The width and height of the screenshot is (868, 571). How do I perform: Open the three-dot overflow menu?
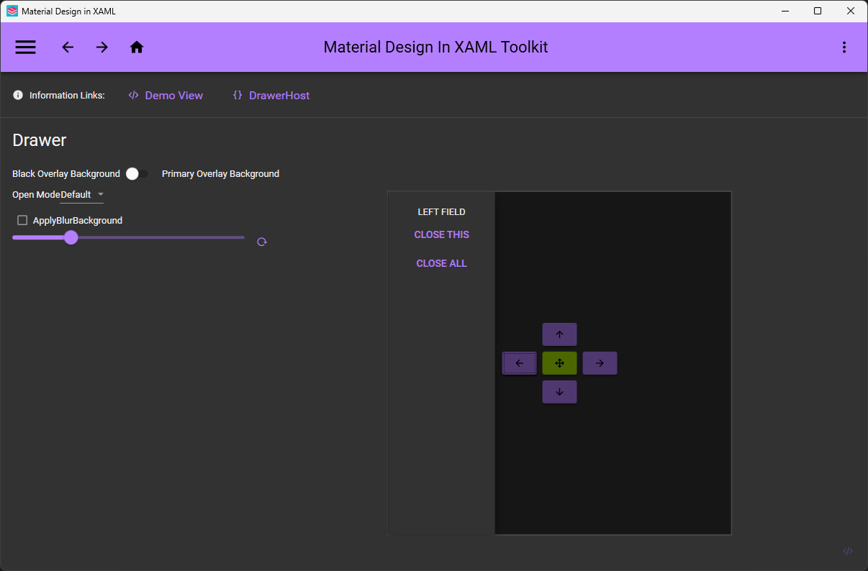(x=844, y=47)
